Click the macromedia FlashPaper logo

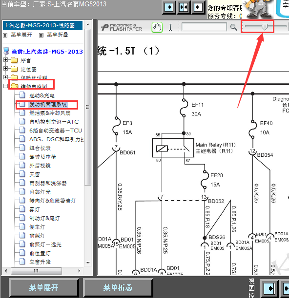coord(122,27)
